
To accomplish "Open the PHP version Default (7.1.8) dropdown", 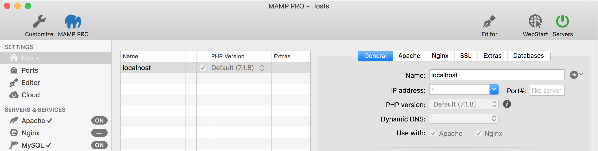I will [464, 104].
